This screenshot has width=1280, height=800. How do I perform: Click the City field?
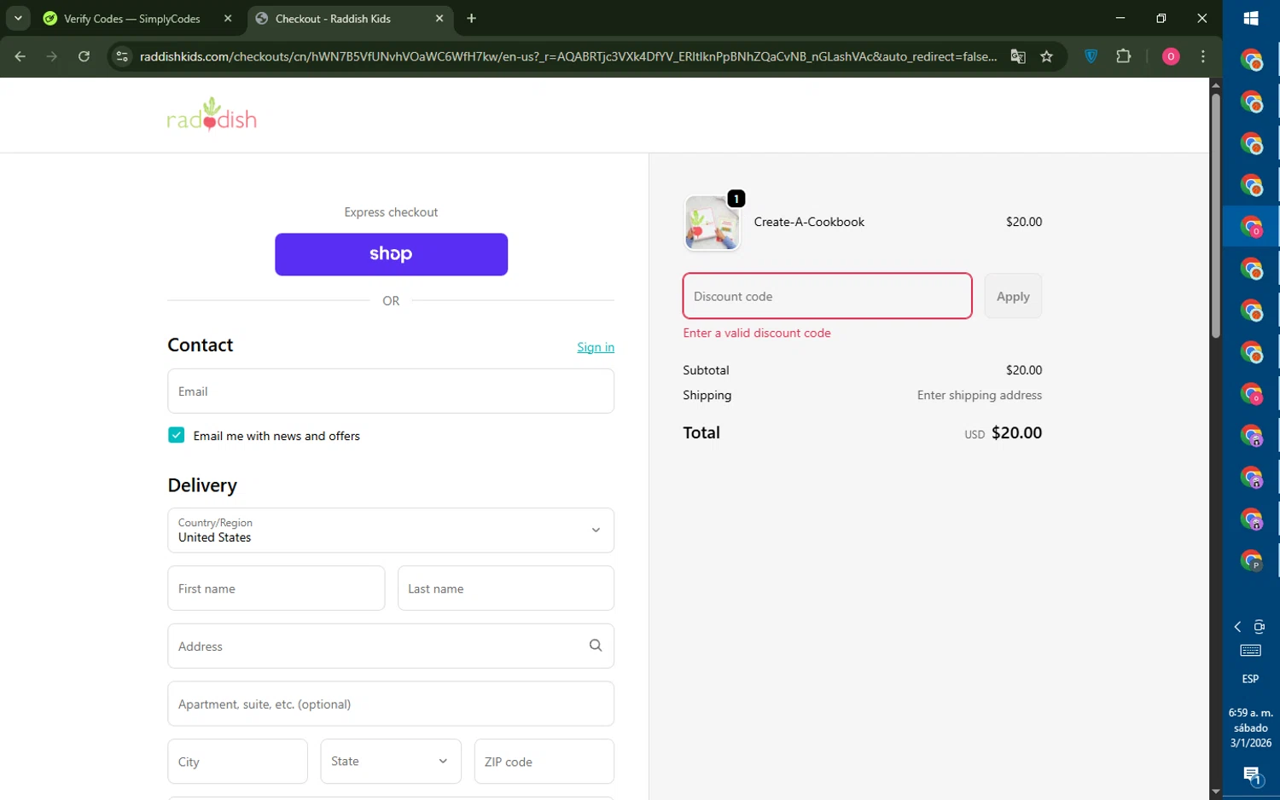(x=237, y=762)
